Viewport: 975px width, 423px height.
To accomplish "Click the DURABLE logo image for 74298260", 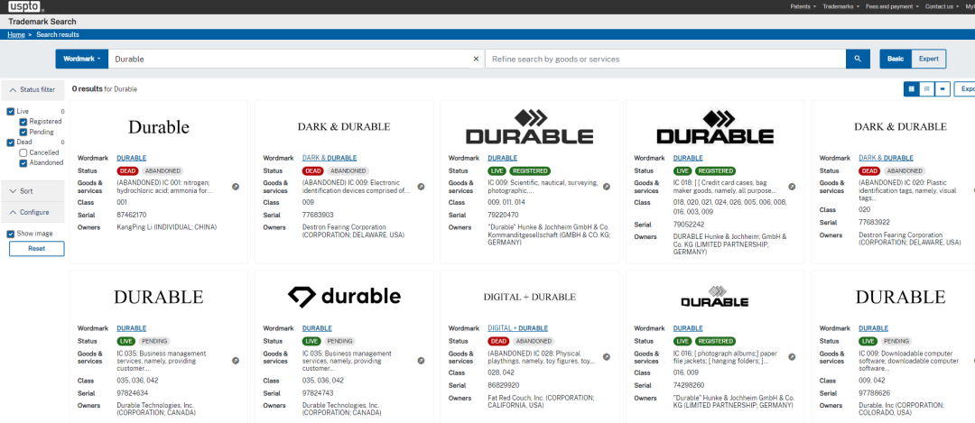I will pyautogui.click(x=714, y=297).
